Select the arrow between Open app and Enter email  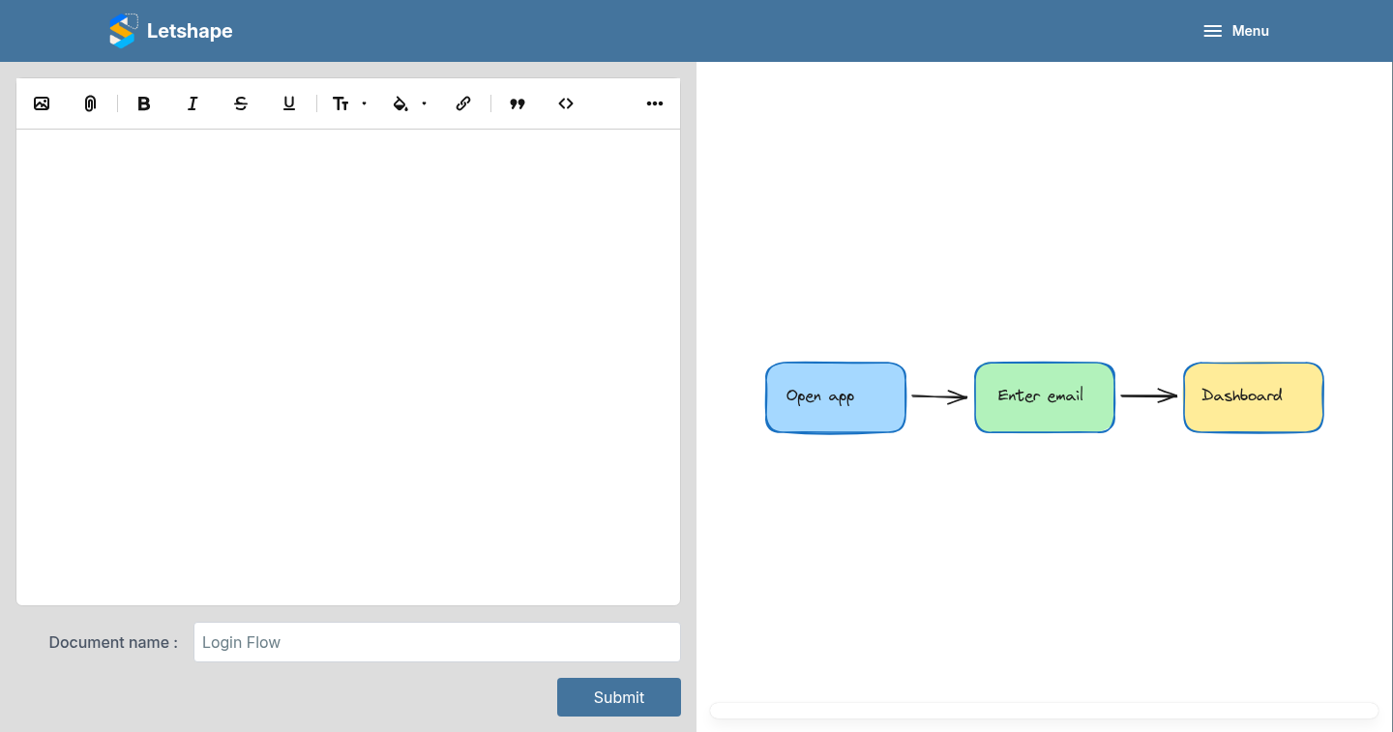pyautogui.click(x=939, y=396)
